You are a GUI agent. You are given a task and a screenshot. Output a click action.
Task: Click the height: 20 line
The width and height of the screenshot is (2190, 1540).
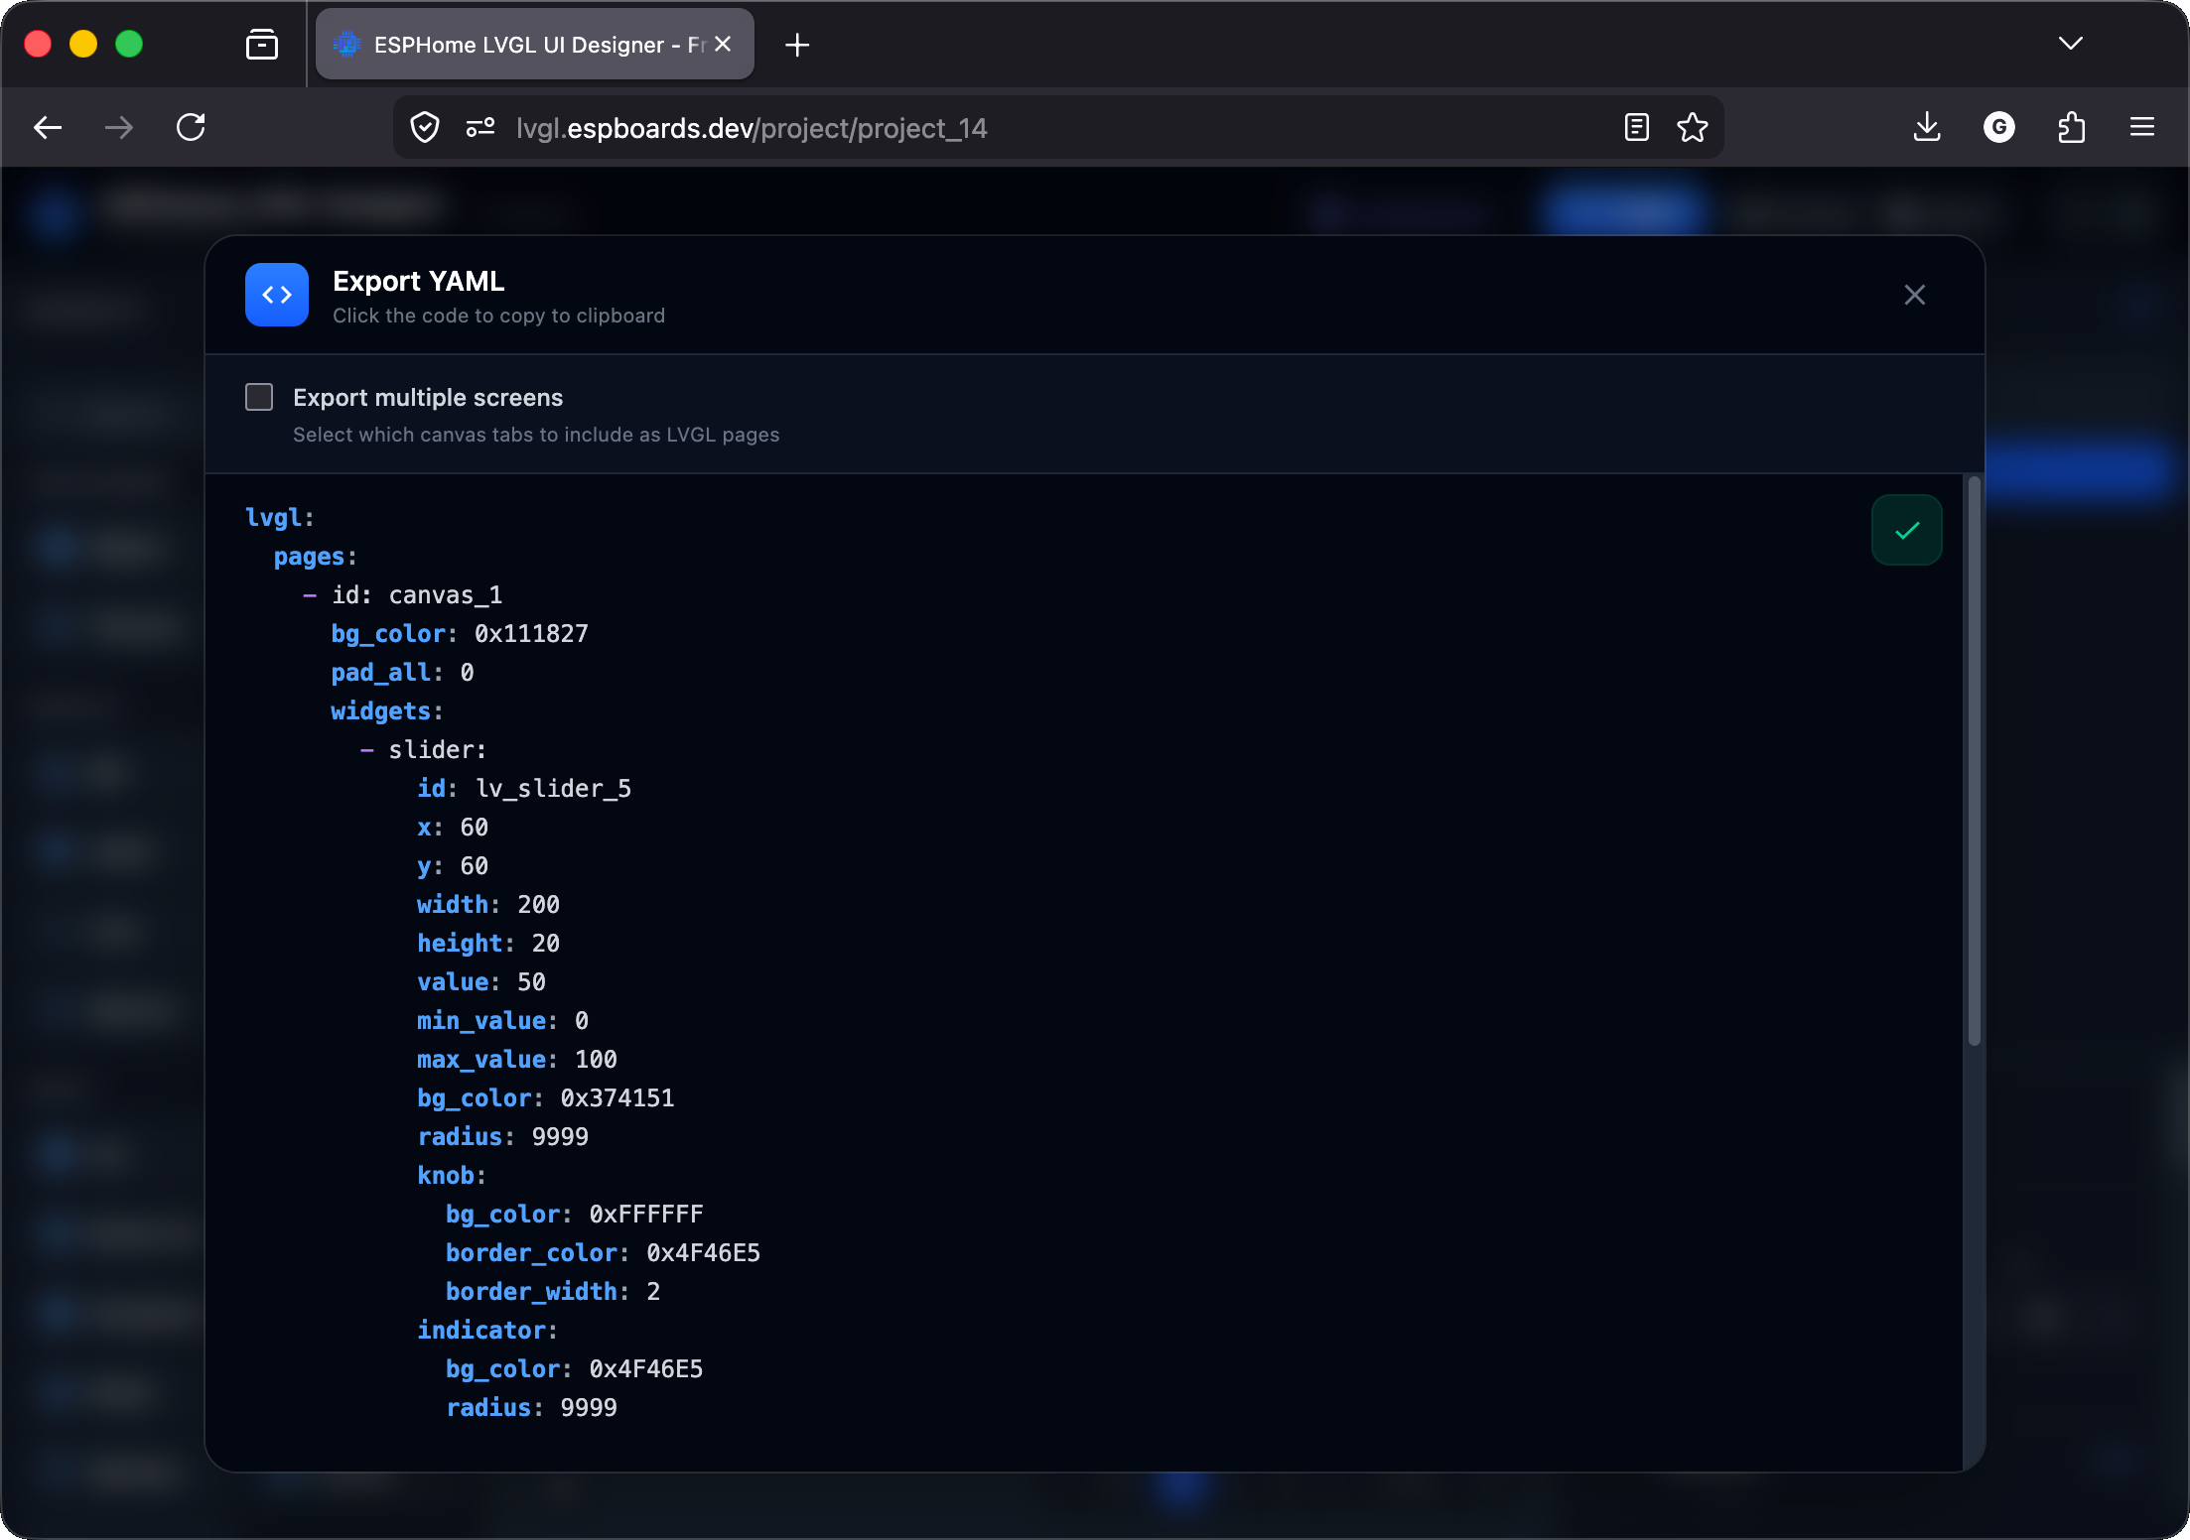click(x=488, y=943)
